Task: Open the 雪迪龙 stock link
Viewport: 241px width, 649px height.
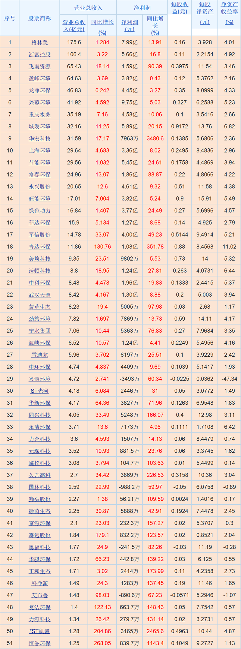Action: 39,355
